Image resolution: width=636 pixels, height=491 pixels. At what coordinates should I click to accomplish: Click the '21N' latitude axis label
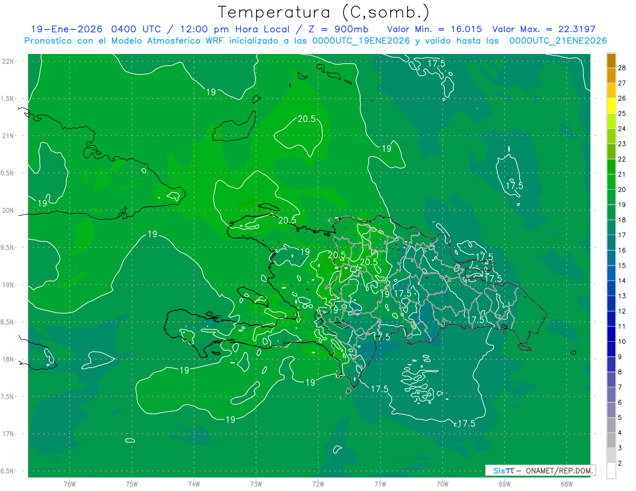pos(9,136)
